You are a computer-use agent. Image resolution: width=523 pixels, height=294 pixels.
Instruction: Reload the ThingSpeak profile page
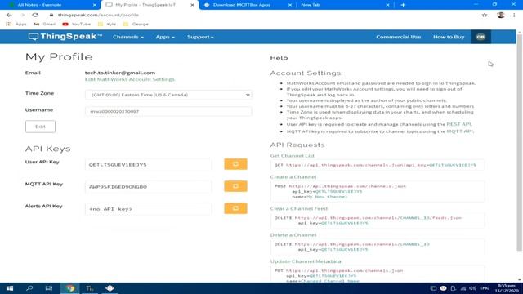(35, 15)
